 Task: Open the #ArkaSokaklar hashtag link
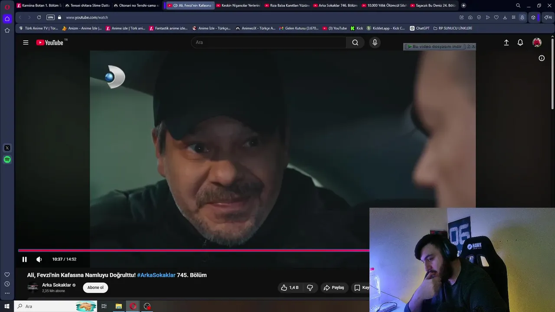click(156, 275)
